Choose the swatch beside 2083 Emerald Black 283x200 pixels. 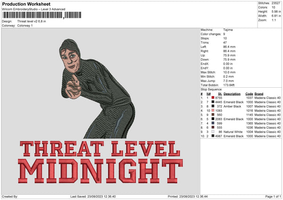point(213,119)
